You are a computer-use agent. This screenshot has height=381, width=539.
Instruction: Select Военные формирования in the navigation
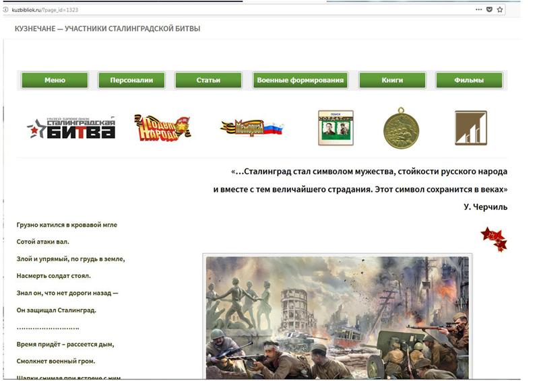pyautogui.click(x=300, y=80)
